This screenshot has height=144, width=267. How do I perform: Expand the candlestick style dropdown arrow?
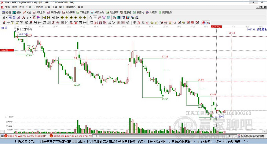[31, 18]
